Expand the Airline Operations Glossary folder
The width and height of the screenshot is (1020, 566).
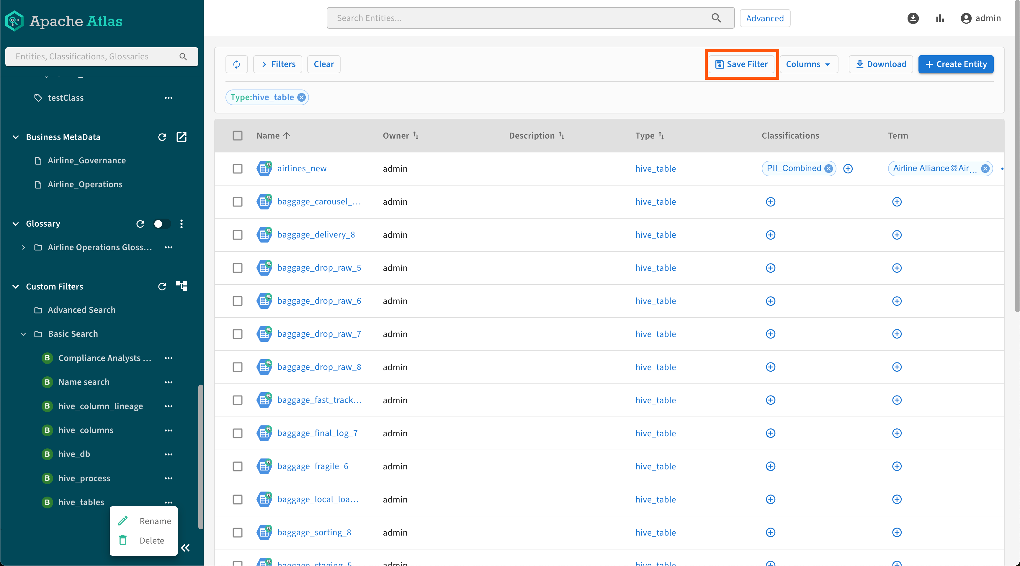pos(23,247)
